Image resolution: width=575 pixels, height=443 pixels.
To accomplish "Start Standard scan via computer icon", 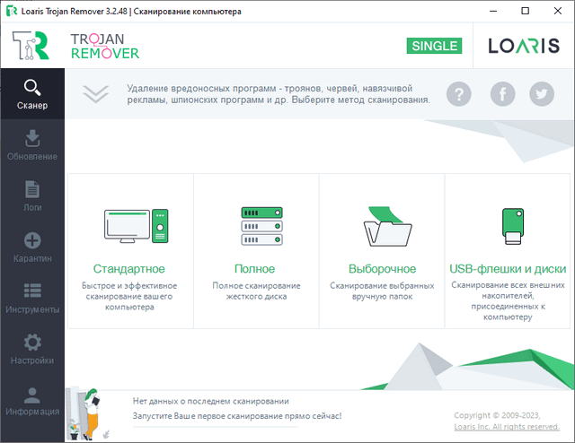I will pyautogui.click(x=136, y=225).
